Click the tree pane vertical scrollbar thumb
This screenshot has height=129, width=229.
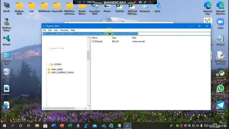pos(88,56)
